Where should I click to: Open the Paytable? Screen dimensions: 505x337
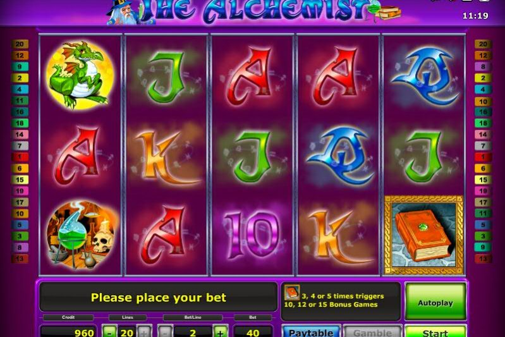click(x=311, y=332)
